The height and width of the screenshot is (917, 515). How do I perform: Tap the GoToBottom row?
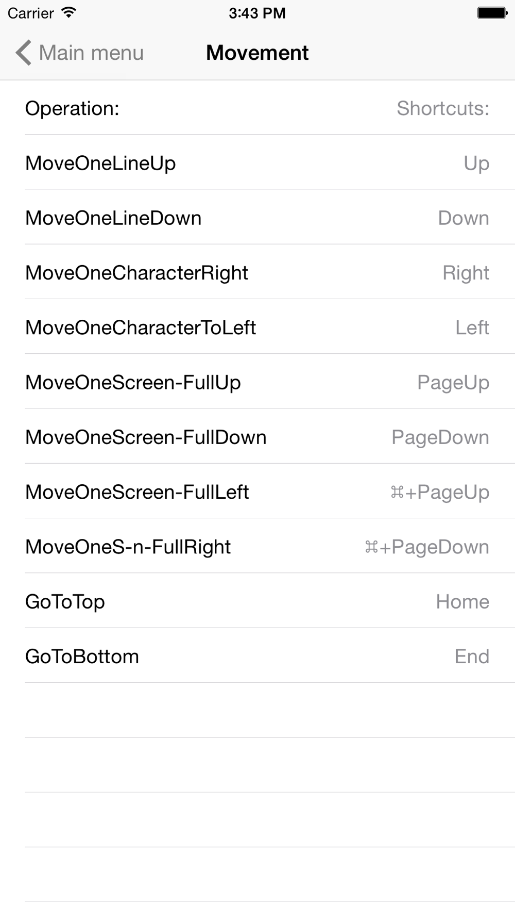(257, 656)
